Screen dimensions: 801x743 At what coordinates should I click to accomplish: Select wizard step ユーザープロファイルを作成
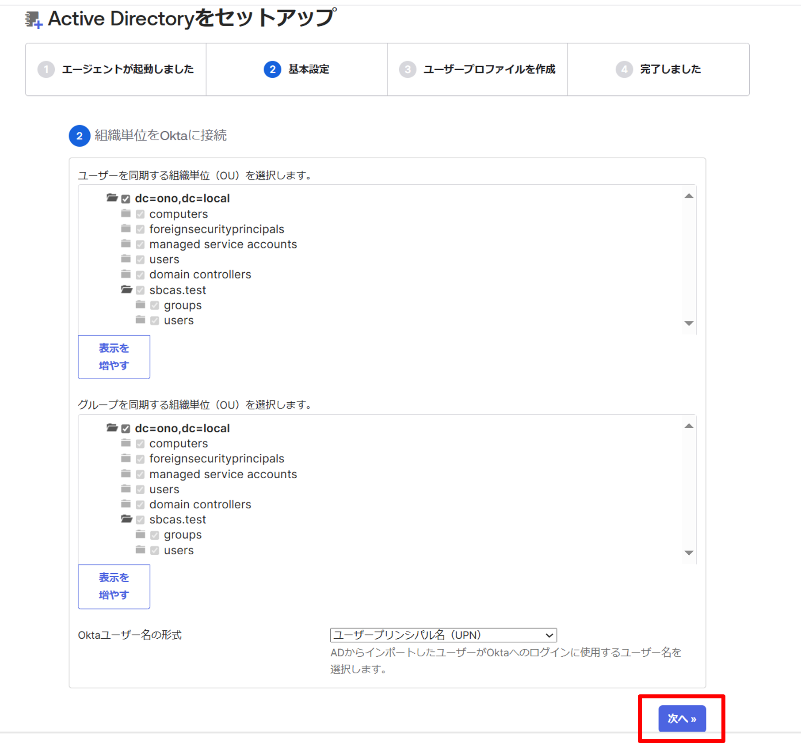point(477,69)
